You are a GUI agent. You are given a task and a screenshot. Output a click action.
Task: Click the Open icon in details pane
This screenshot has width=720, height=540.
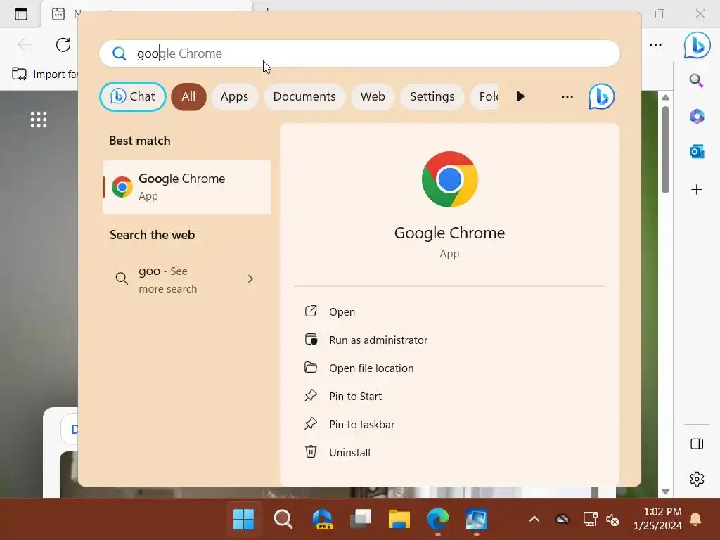[x=311, y=311]
